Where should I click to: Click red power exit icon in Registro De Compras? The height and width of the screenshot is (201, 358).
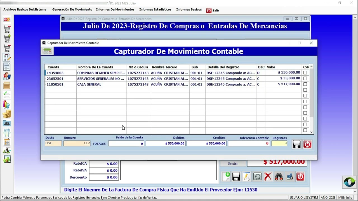pos(300,176)
